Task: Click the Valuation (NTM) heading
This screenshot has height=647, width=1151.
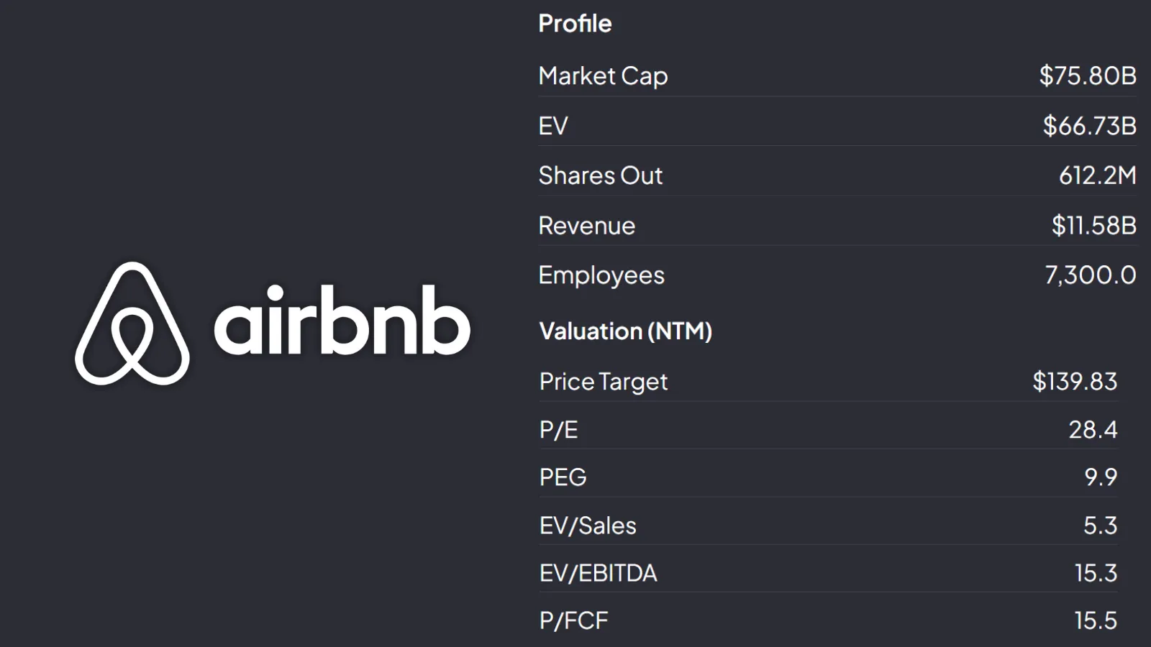Action: point(626,331)
